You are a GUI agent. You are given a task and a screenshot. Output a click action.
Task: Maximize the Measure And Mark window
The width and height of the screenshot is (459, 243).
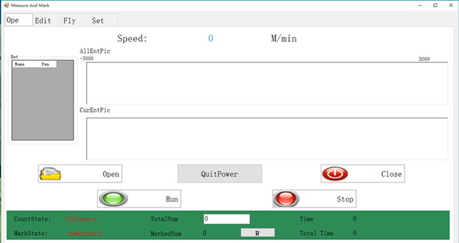435,5
